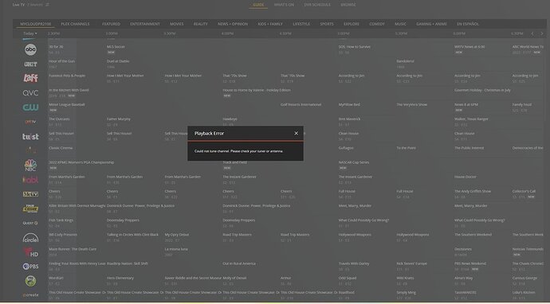Select the Kids + Family tab
The width and height of the screenshot is (550, 304).
coord(270,24)
